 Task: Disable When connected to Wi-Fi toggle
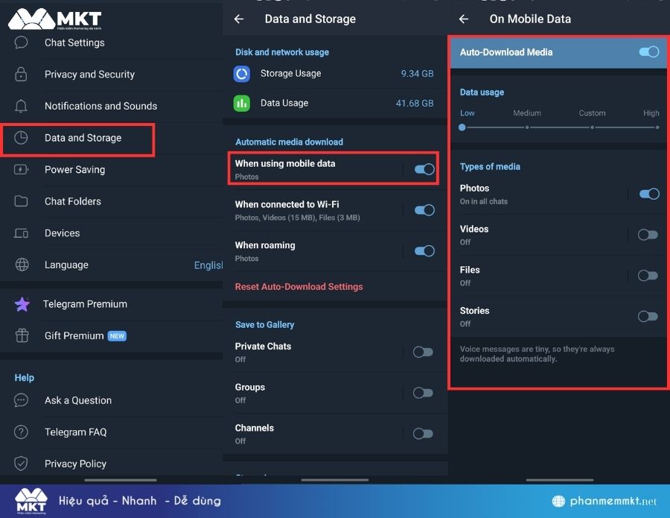coord(424,210)
